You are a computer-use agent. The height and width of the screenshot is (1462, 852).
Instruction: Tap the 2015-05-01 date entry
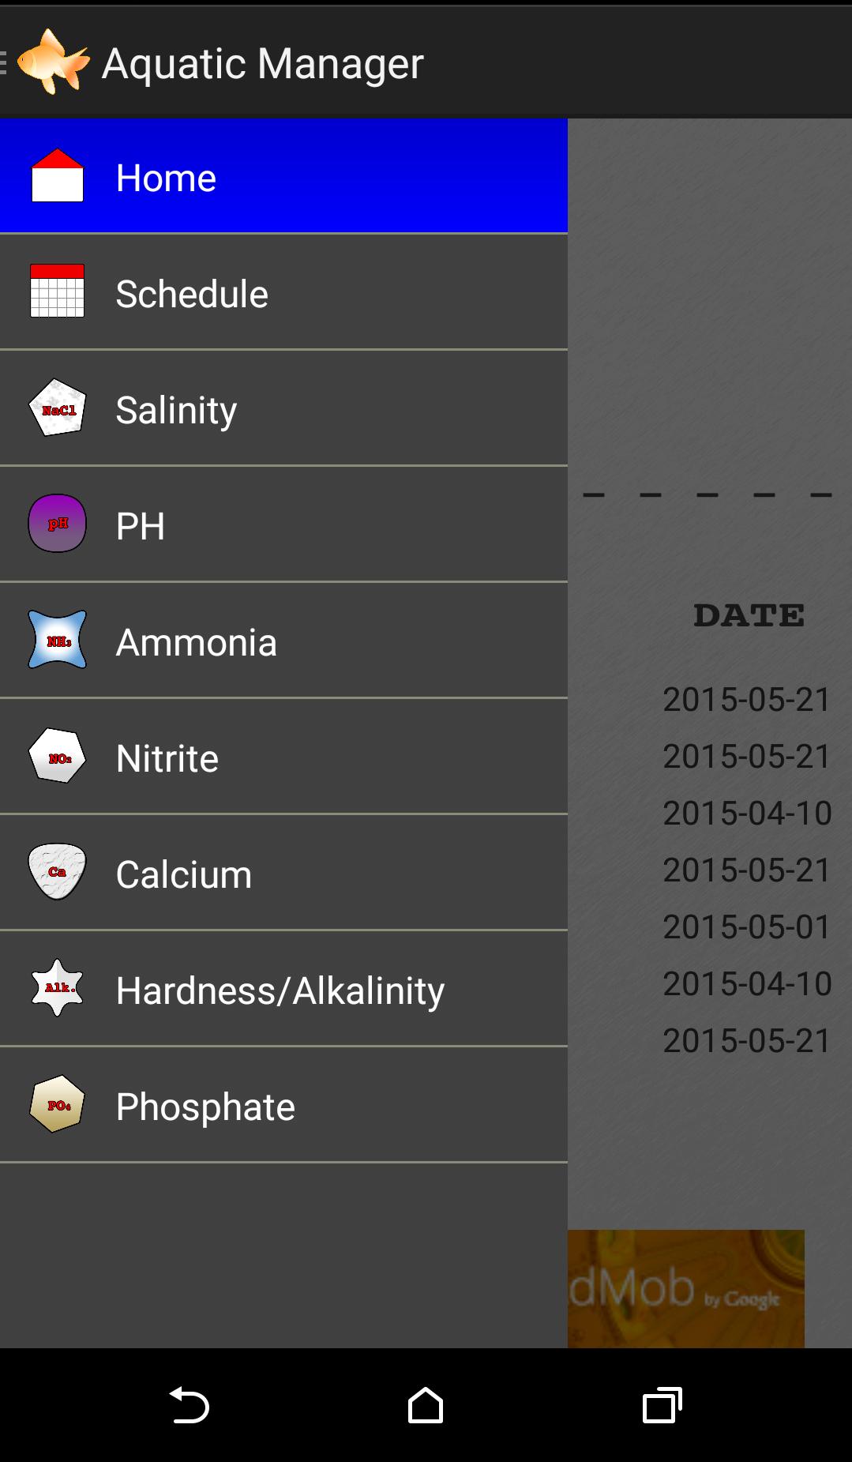(746, 926)
